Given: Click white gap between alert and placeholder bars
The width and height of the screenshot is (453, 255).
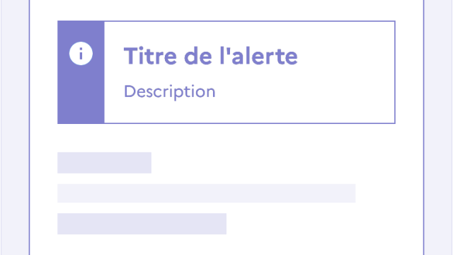Looking at the screenshot, I should tap(226, 138).
